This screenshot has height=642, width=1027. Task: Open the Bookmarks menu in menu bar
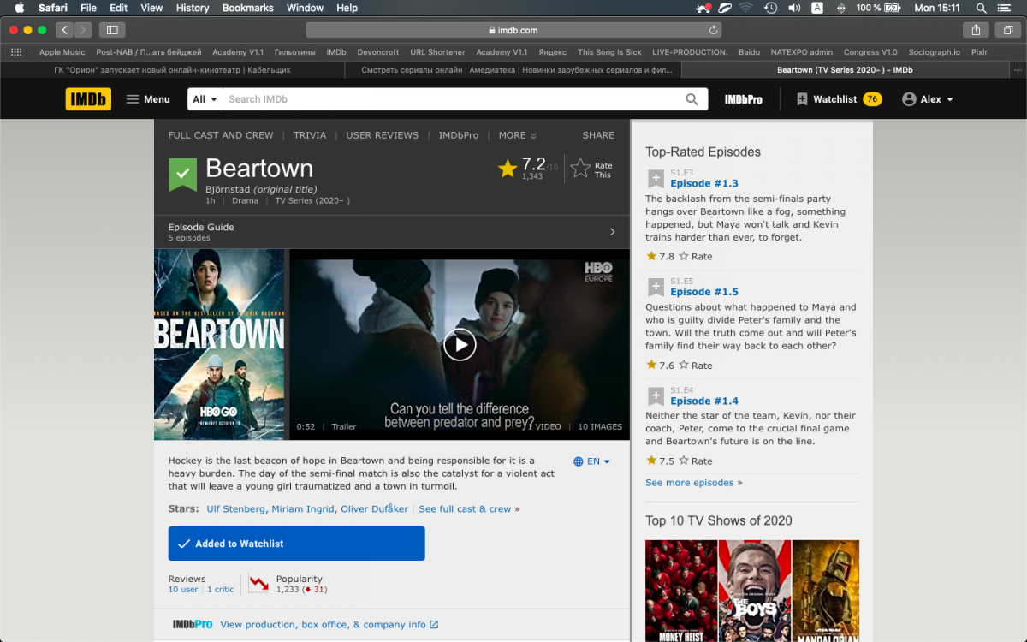pos(247,8)
